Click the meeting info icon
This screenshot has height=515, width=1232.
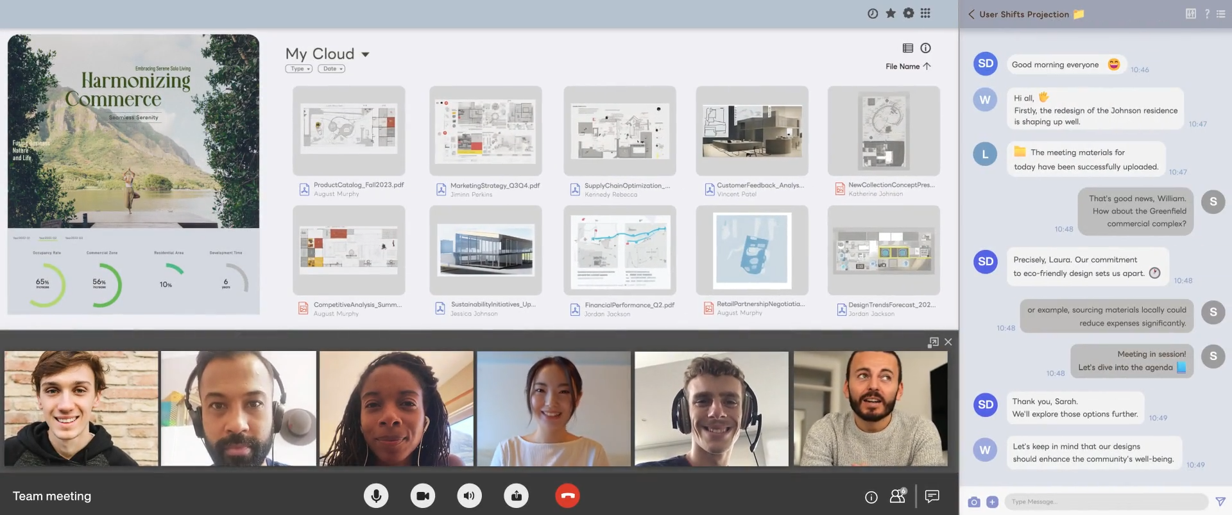(871, 497)
